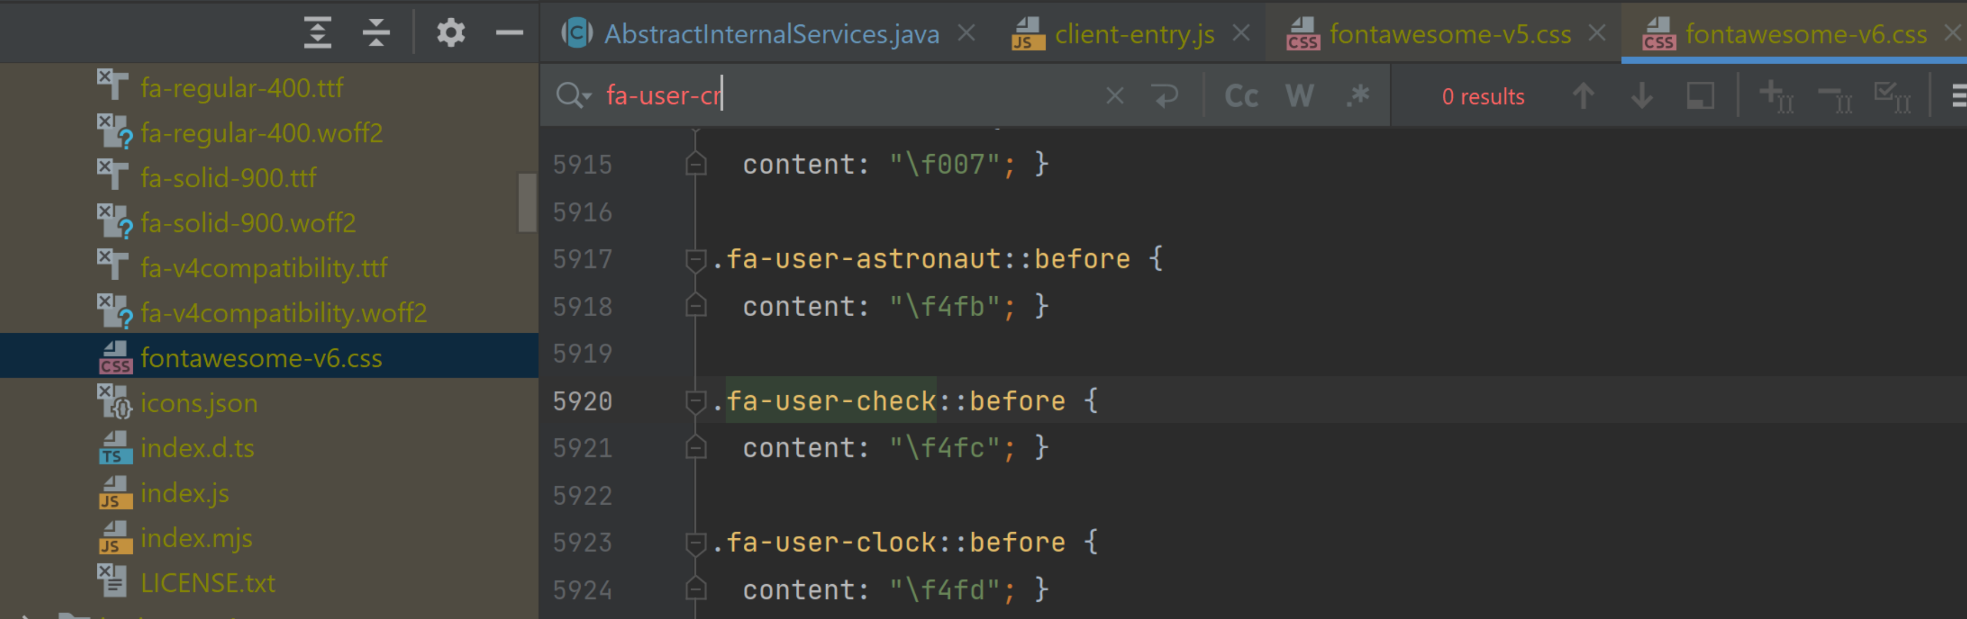
Task: Switch to AbstractInternalServices.java tab
Action: [x=770, y=34]
